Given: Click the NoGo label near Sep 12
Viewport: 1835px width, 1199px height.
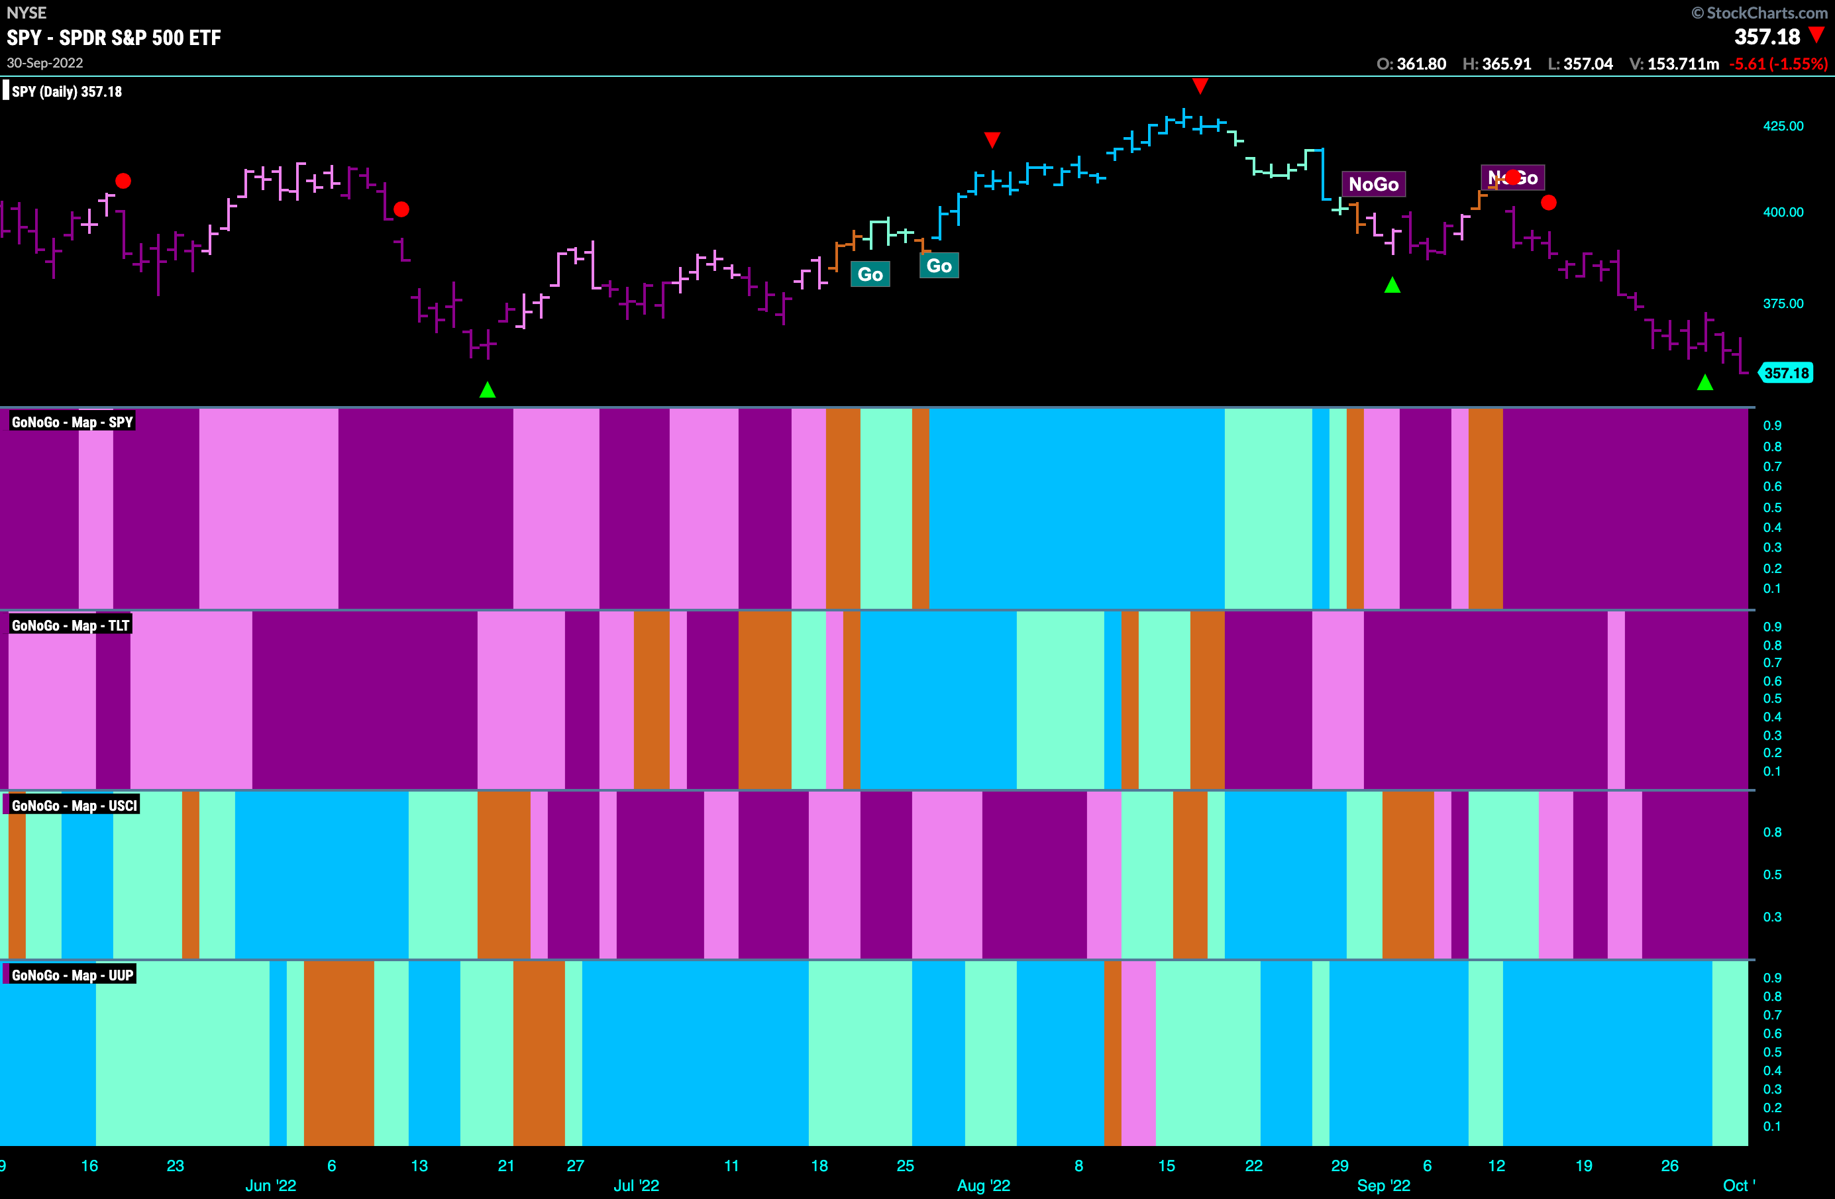Looking at the screenshot, I should coord(1513,178).
